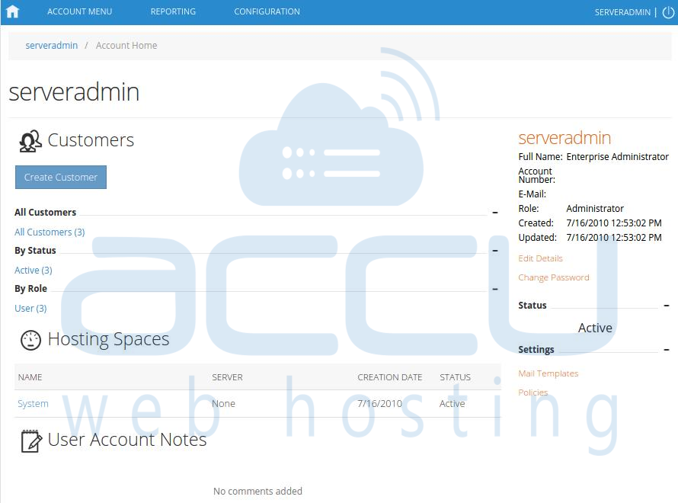The width and height of the screenshot is (678, 503).
Task: Click the No comments added text
Action: point(257,492)
